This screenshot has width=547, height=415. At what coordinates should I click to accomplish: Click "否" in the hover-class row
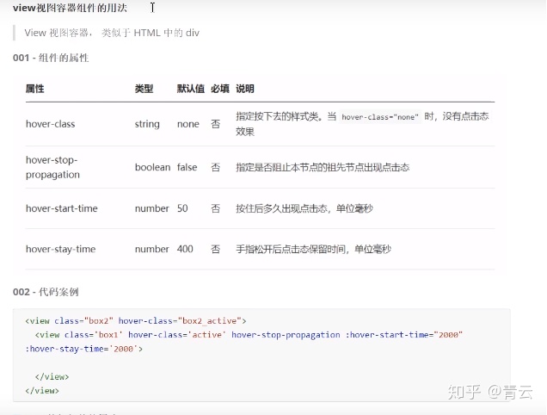(216, 124)
